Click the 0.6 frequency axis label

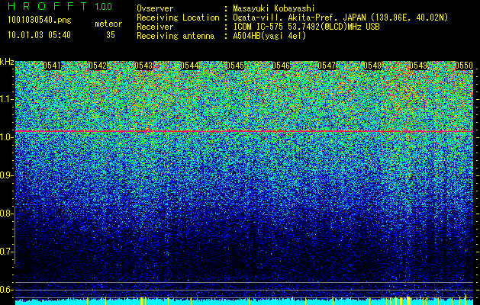pos(6,290)
